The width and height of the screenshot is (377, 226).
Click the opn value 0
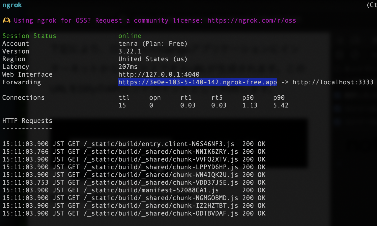tap(151, 105)
